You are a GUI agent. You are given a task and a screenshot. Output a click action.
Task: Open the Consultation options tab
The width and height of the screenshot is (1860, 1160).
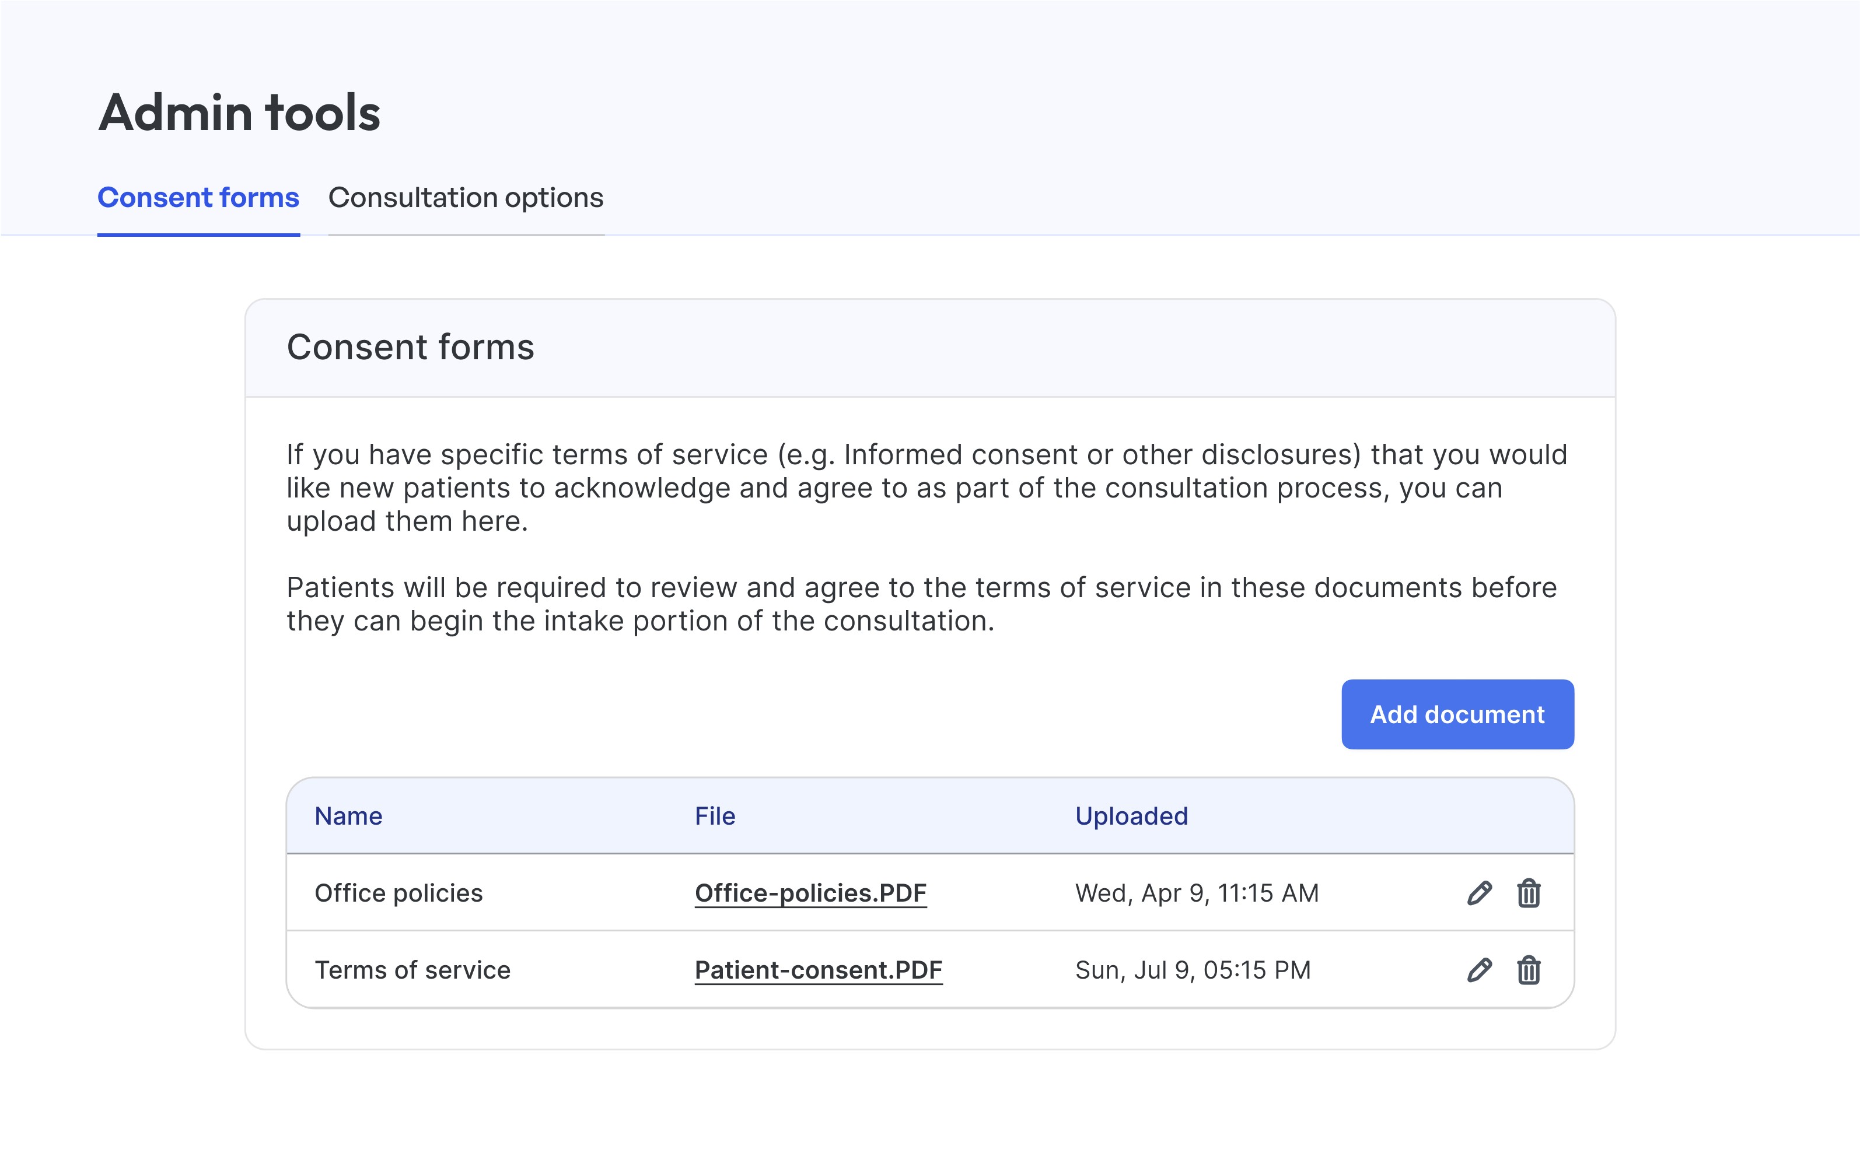(x=466, y=198)
